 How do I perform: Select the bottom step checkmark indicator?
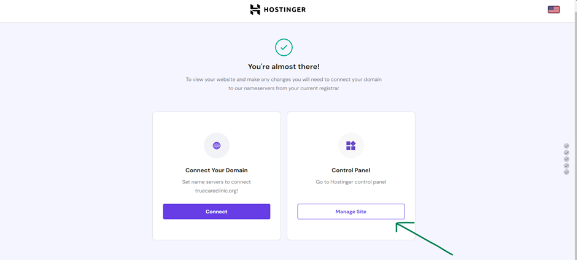tap(567, 172)
